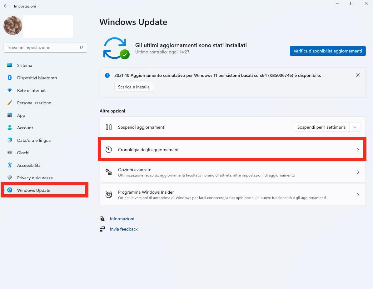The height and width of the screenshot is (289, 373).
Task: Open the Invia feedback link
Action: point(124,229)
